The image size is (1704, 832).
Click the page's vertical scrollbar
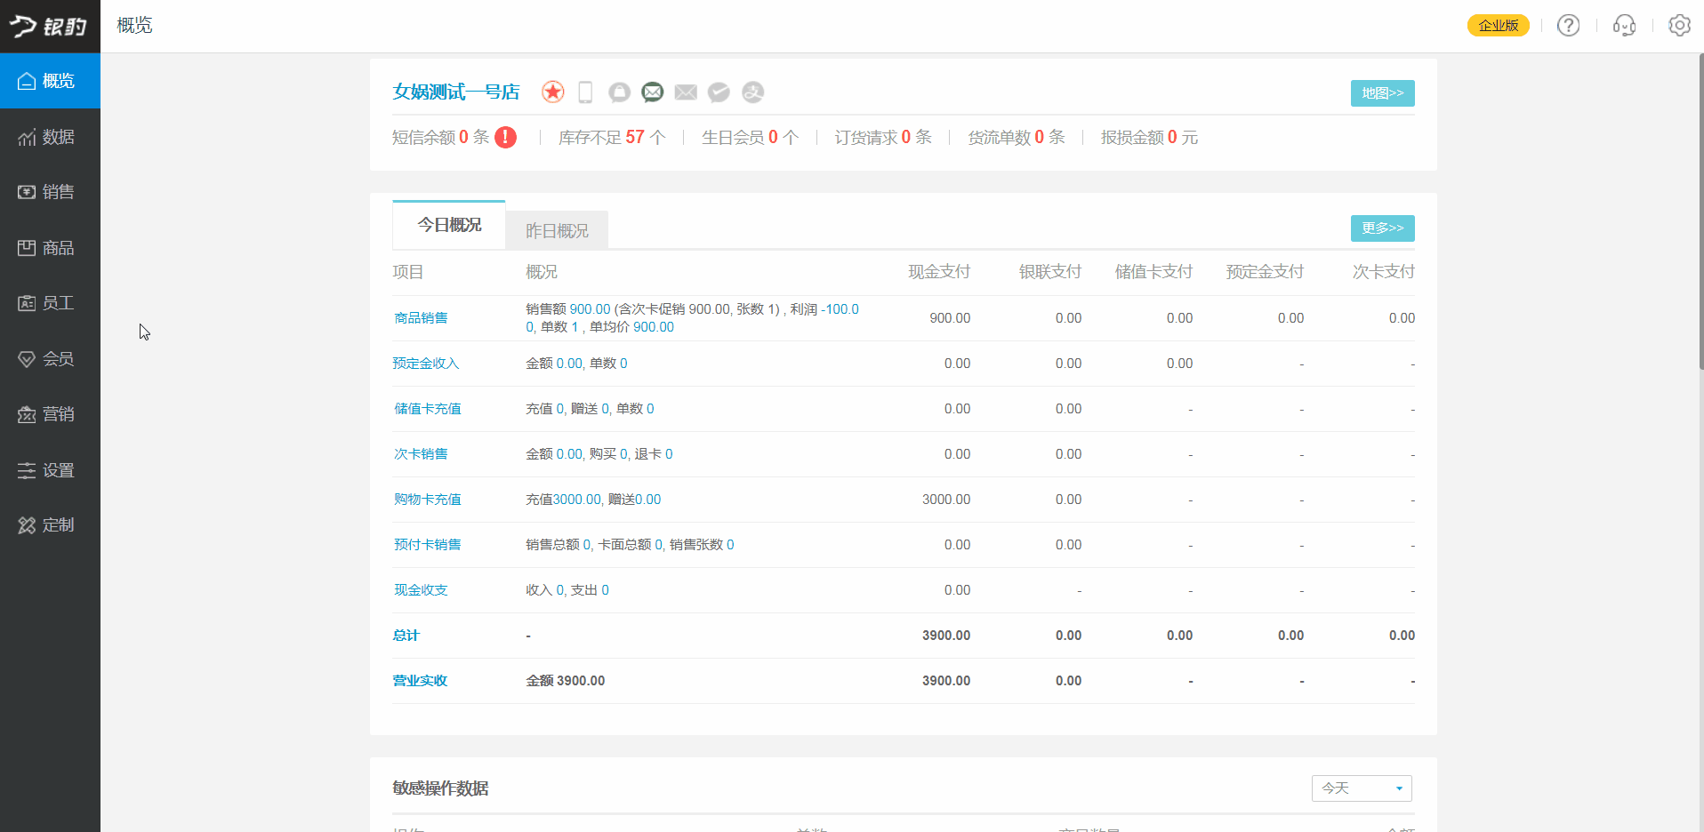coord(1700,213)
